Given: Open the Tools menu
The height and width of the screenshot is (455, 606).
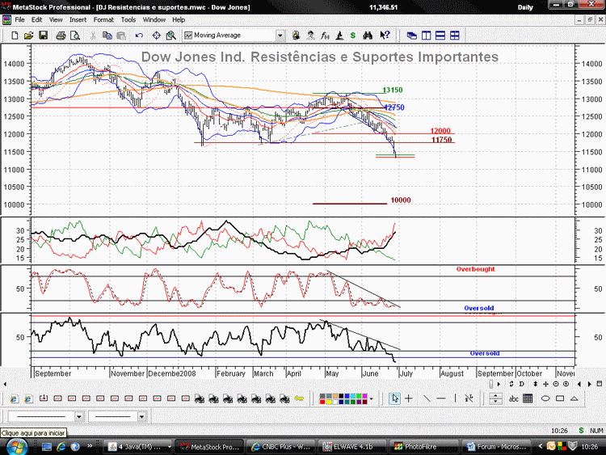Looking at the screenshot, I should tap(128, 19).
